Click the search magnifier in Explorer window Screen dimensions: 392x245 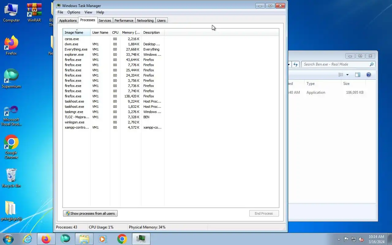click(x=371, y=64)
